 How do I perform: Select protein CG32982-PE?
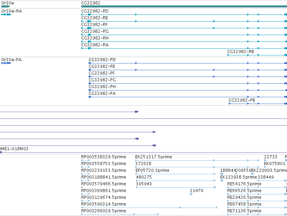[102, 66]
